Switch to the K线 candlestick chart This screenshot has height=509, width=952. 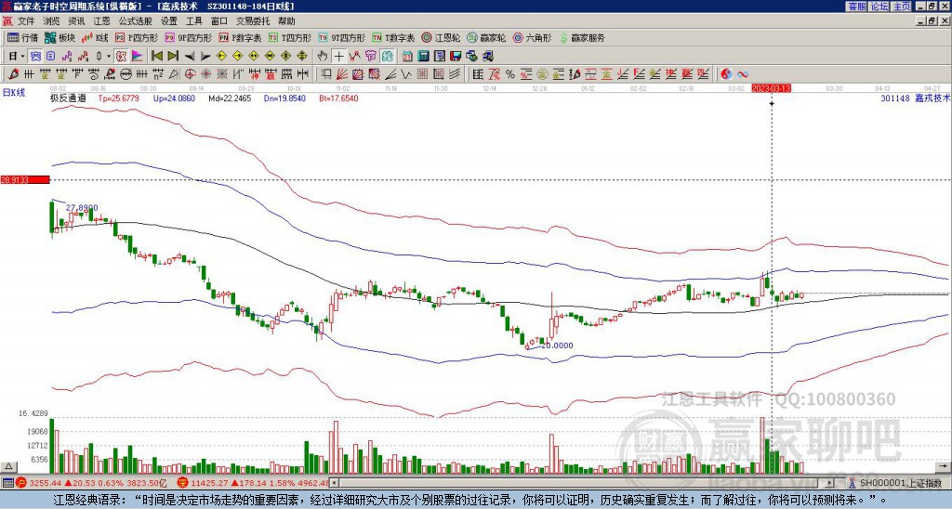click(94, 37)
